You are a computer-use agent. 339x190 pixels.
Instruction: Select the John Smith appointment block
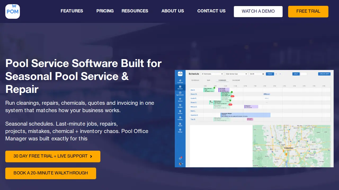pos(224,90)
